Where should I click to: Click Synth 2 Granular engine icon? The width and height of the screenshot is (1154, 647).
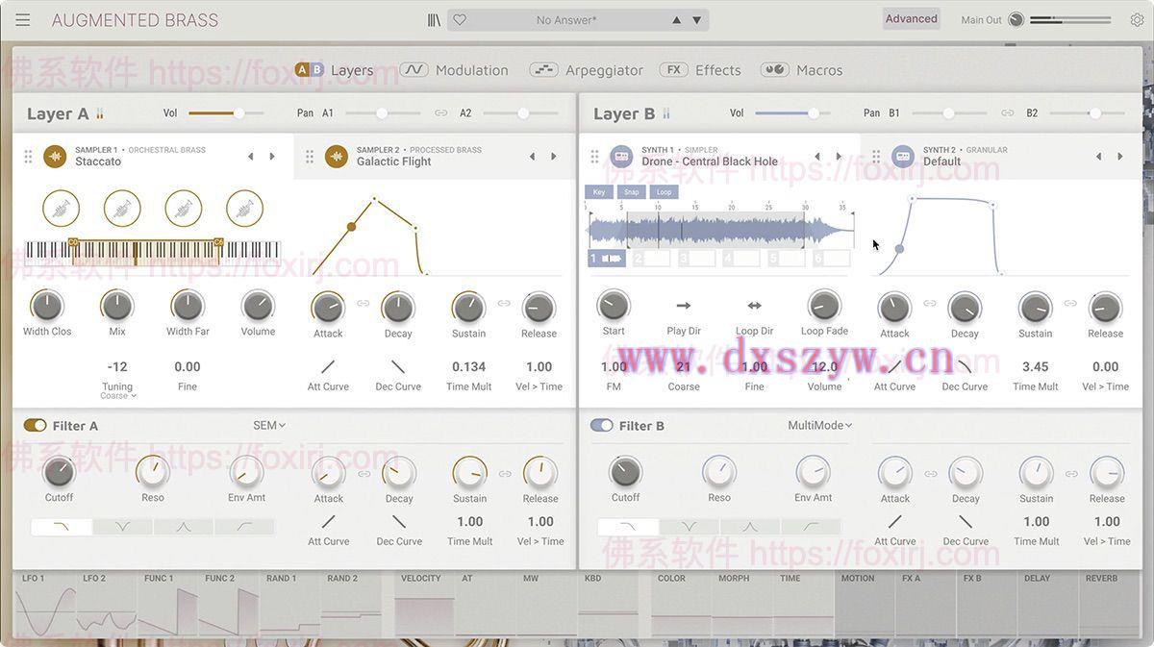(903, 156)
